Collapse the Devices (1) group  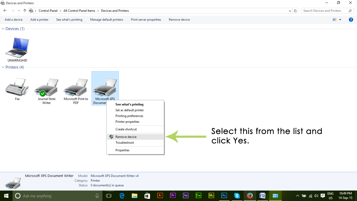point(3,29)
